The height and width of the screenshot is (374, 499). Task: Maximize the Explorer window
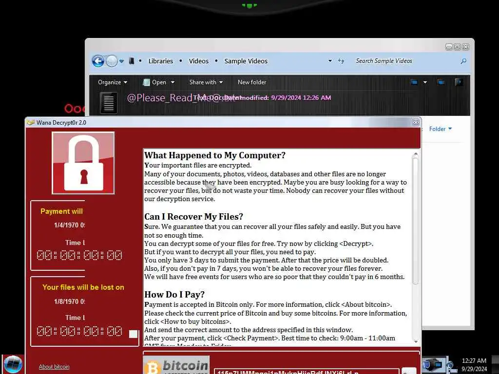point(457,47)
